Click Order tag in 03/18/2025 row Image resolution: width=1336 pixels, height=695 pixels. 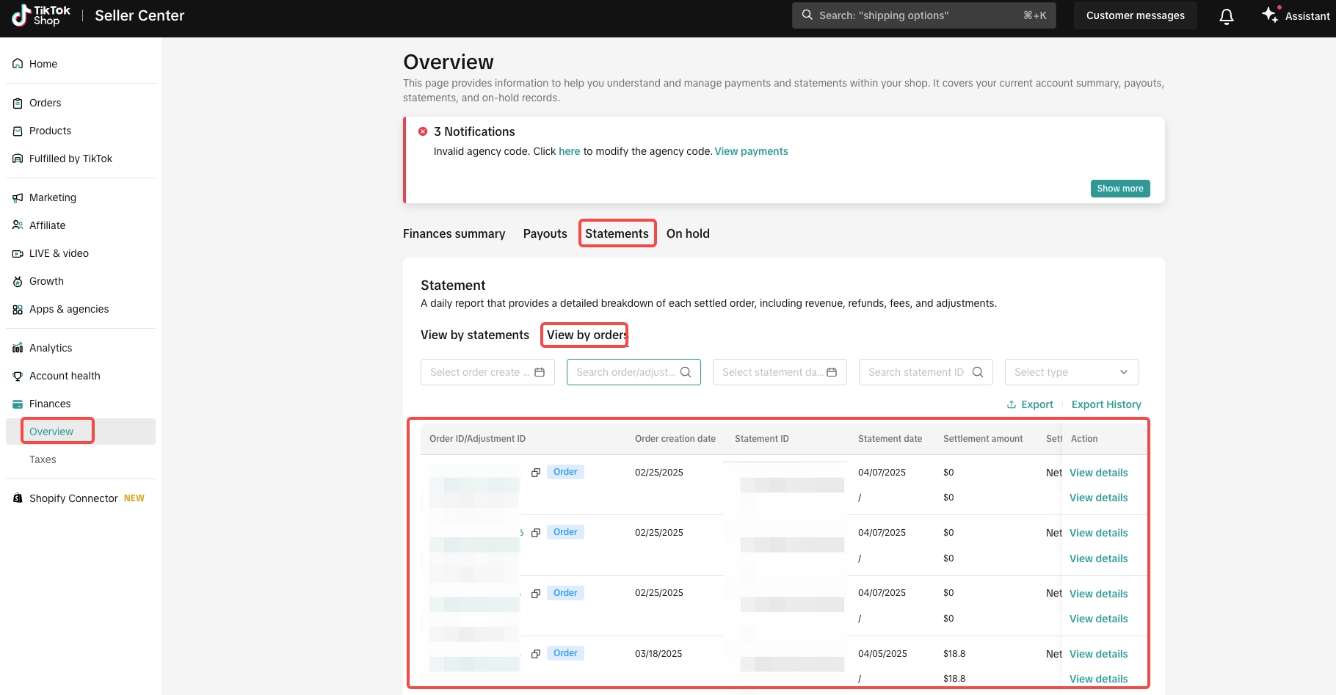pyautogui.click(x=565, y=653)
